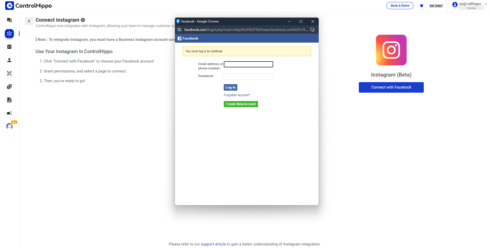Viewport: 490px width, 248px height.
Task: Go back using the arrow beside Connect Instagram
Action: coord(29,21)
